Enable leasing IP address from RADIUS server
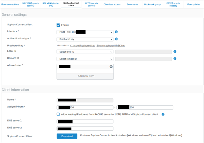204x143 pixels. point(58,114)
